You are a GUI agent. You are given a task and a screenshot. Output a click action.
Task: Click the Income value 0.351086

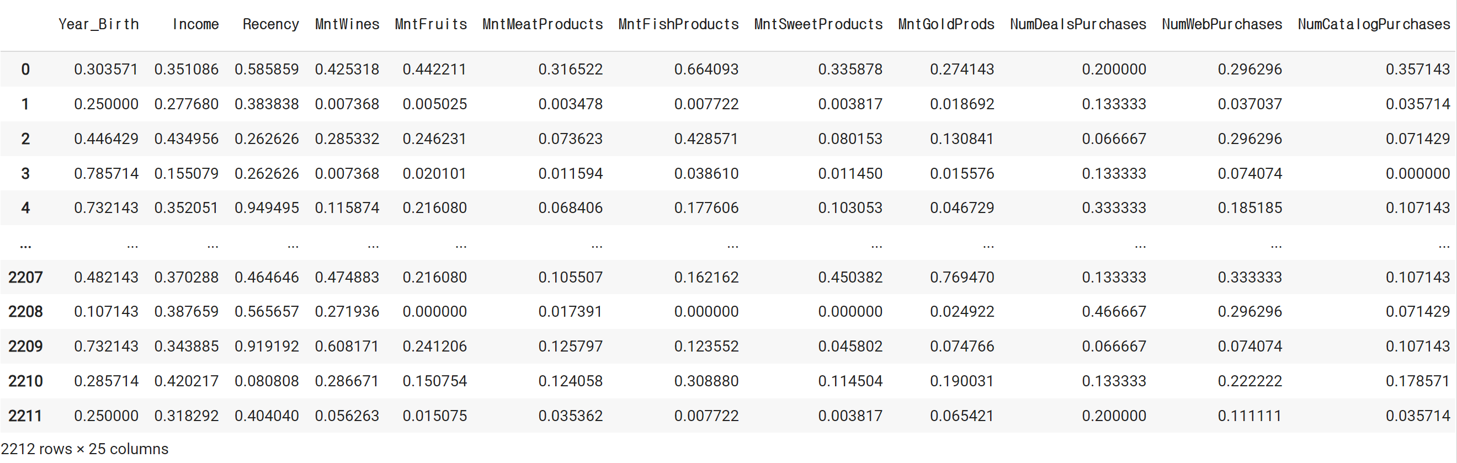coord(186,69)
